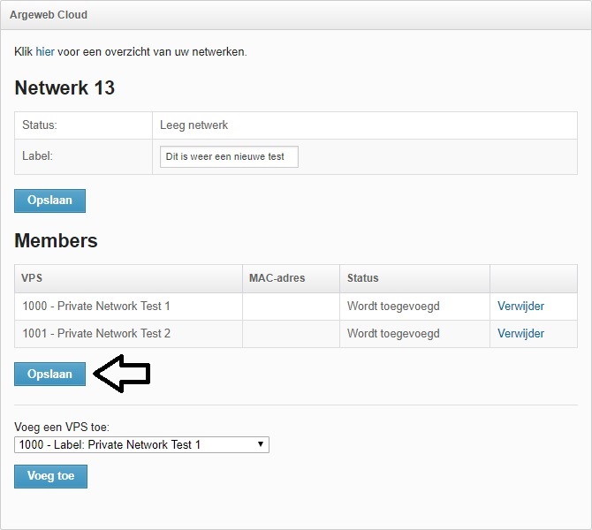
Task: Open the 'hier' network overview link
Action: (x=45, y=52)
